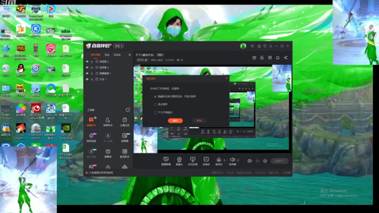Hide the 视频集 3 source layer
The height and width of the screenshot is (213, 379).
tap(87, 62)
